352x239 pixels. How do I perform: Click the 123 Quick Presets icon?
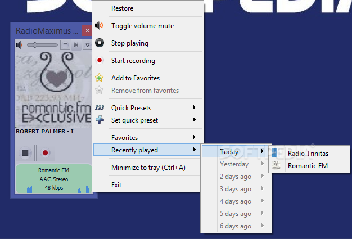pyautogui.click(x=100, y=107)
